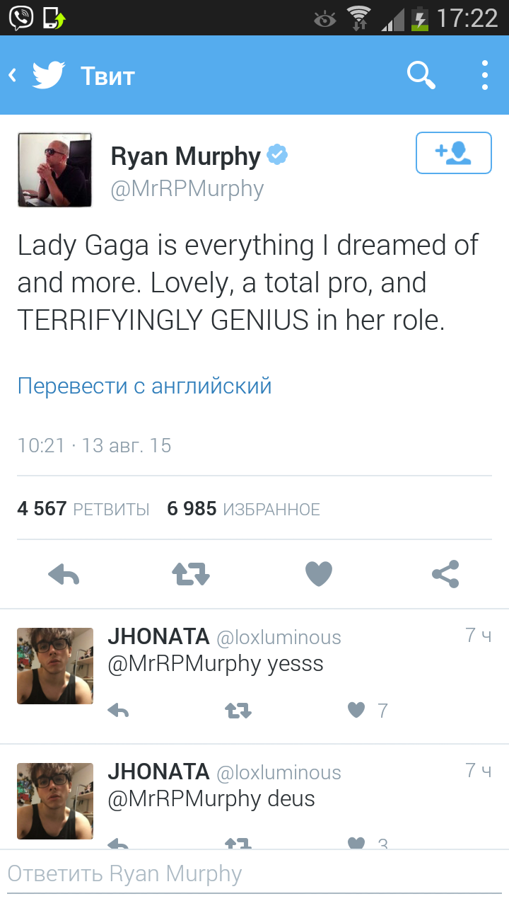
Task: Share the tweet via the share icon
Action: coord(445,574)
